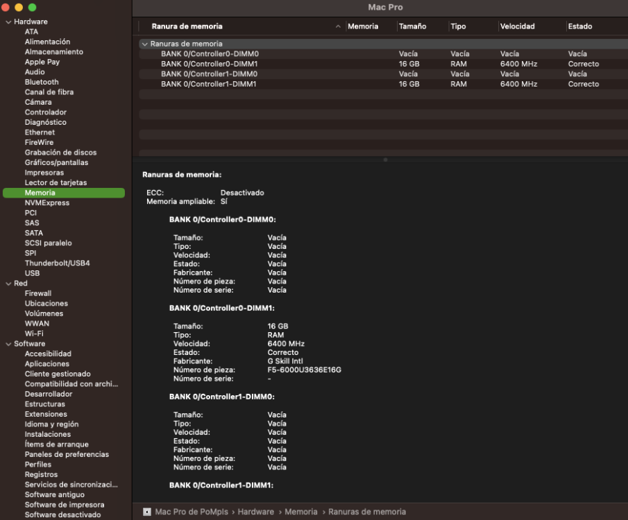Sort by the Velocidad column header
The width and height of the screenshot is (628, 520).
point(518,26)
